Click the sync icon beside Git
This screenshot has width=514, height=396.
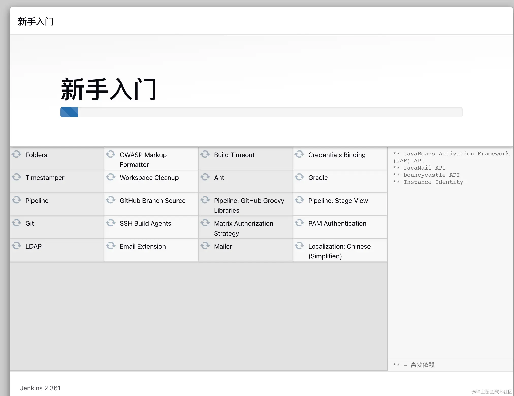pos(17,223)
